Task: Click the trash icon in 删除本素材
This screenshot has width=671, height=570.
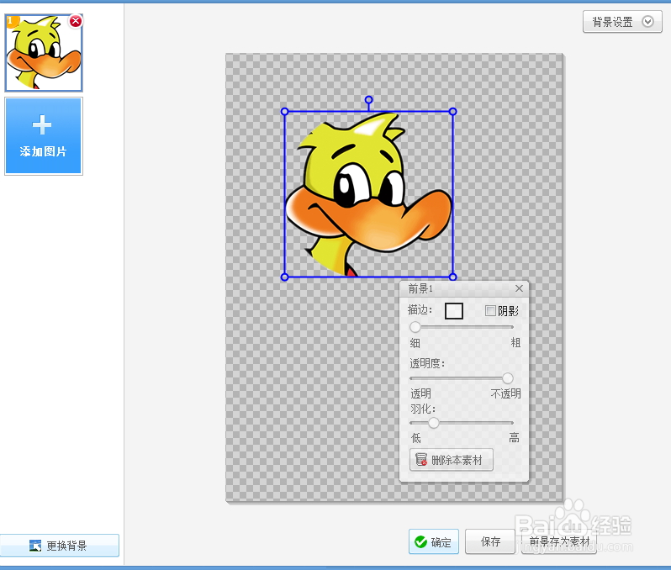Action: [421, 460]
